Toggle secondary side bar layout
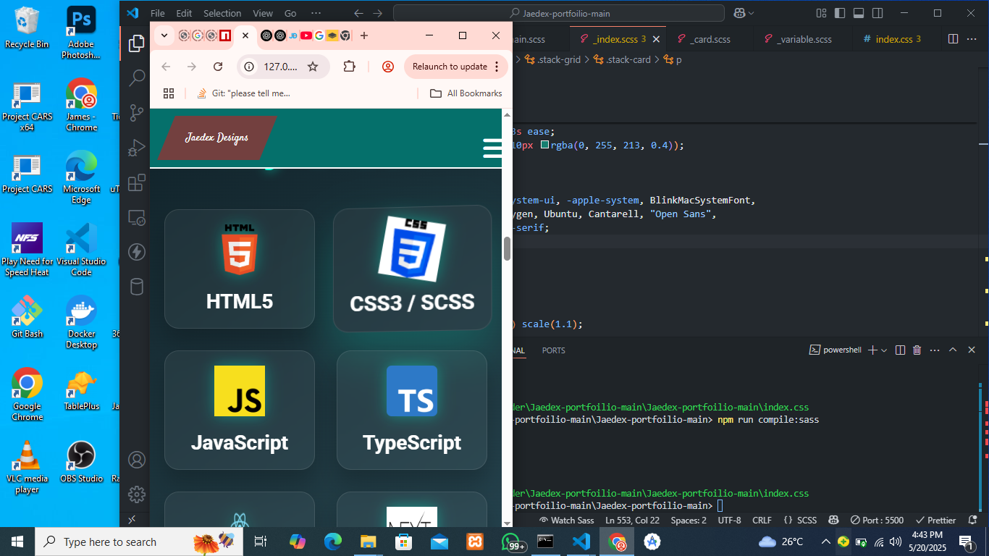The height and width of the screenshot is (556, 989). pyautogui.click(x=878, y=13)
